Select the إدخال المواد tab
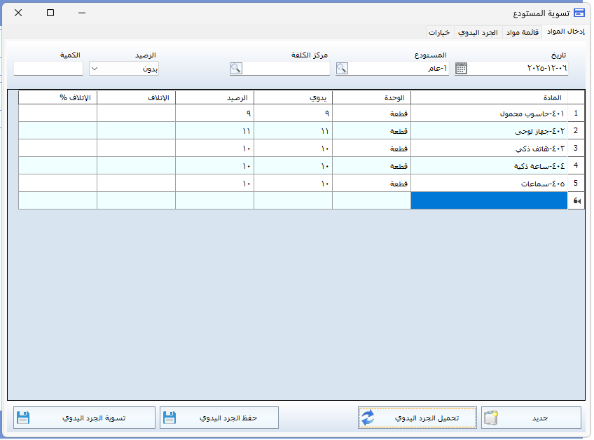Screen dimensions: 594x440 (x=567, y=32)
